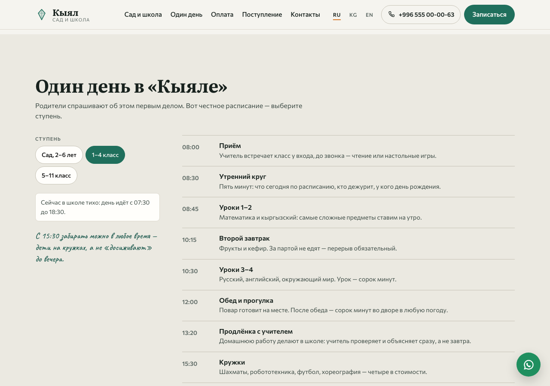Click the 08:30 time label
The height and width of the screenshot is (386, 550).
click(190, 178)
